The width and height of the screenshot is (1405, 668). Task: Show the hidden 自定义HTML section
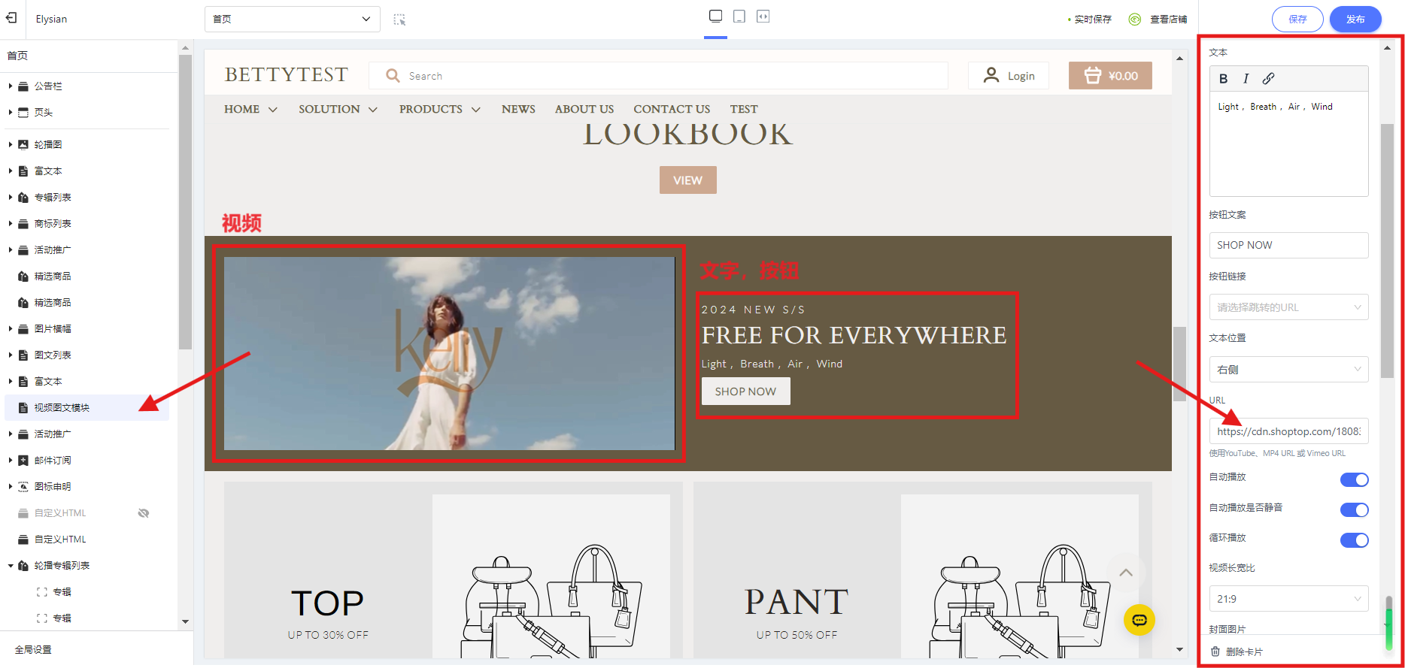tap(144, 513)
